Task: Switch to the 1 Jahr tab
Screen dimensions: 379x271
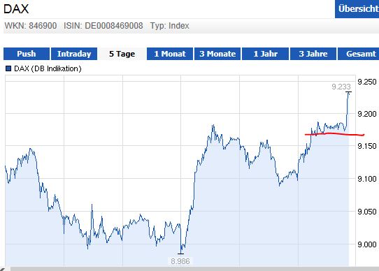Action: coord(265,54)
